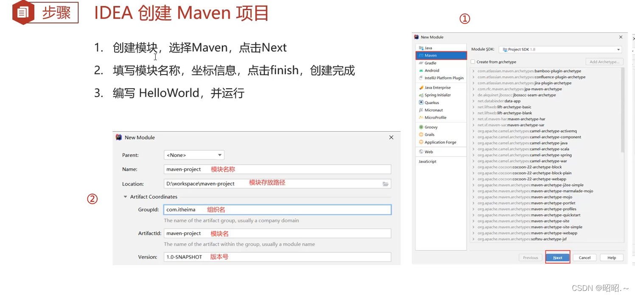Select softeu-archetype-jsf row
635x296 pixels.
point(545,239)
